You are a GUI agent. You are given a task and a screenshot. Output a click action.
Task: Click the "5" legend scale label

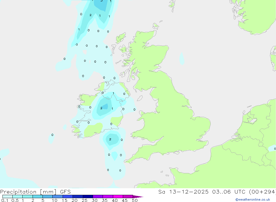[x=43, y=200]
